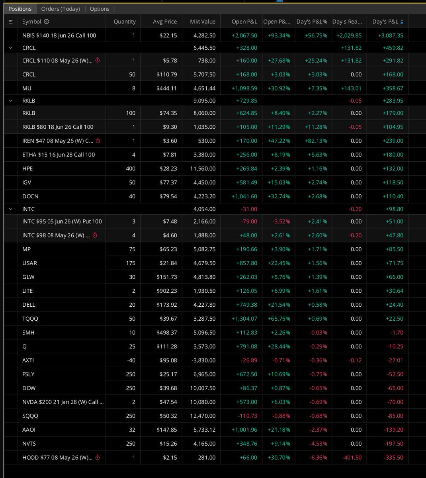The height and width of the screenshot is (478, 426).
Task: Sort by the Day's P&L% column header
Action: [x=312, y=22]
